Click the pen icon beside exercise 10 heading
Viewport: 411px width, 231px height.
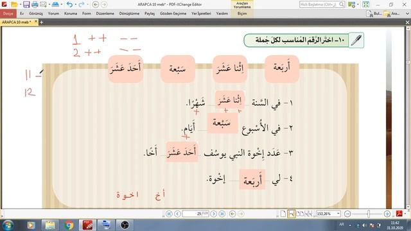coord(356,40)
